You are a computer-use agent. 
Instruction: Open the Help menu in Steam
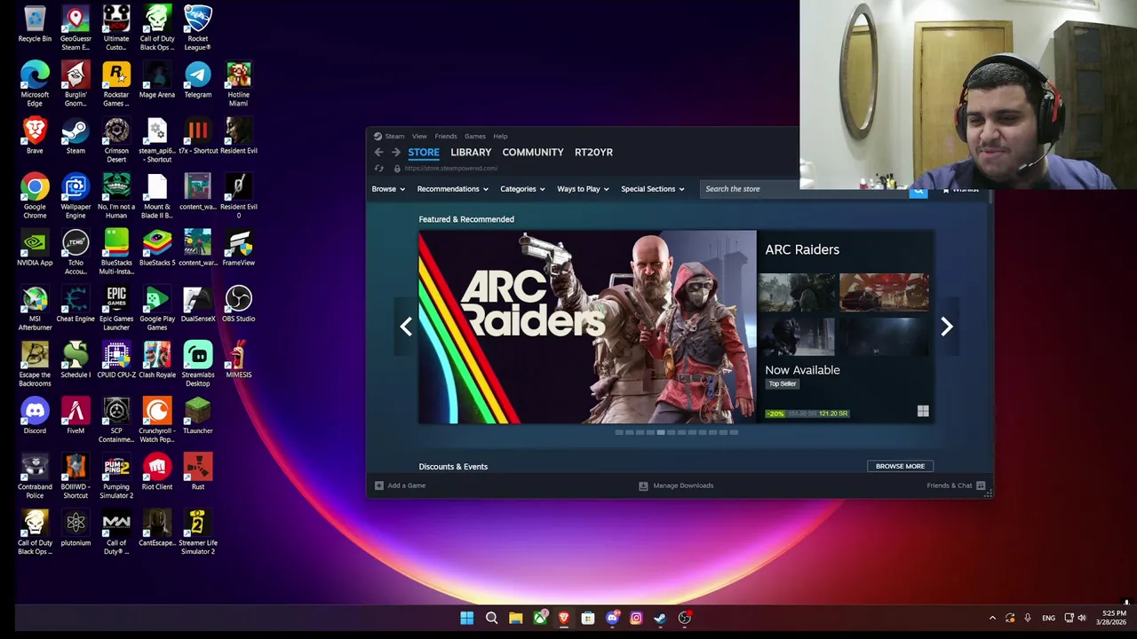coord(500,137)
